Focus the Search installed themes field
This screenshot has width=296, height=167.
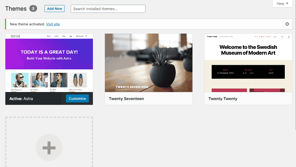[108, 9]
